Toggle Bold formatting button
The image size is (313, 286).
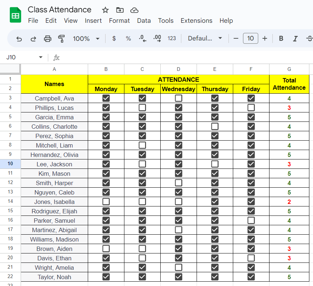point(281,38)
